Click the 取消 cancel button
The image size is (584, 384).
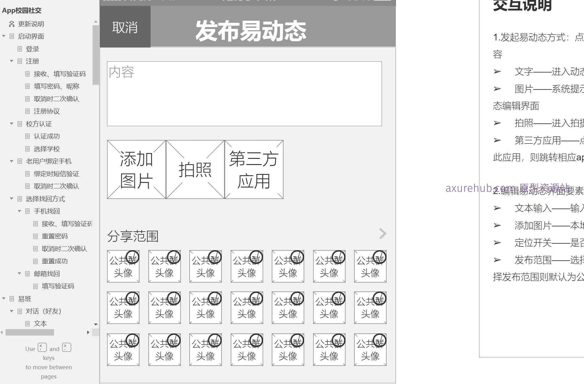[x=125, y=27]
